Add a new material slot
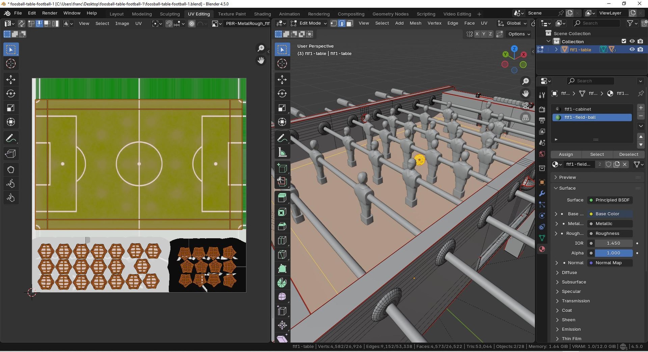The image size is (648, 352). 641,108
